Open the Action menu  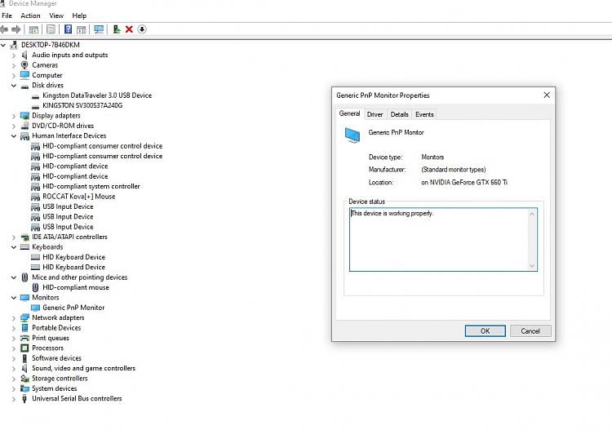pyautogui.click(x=30, y=16)
